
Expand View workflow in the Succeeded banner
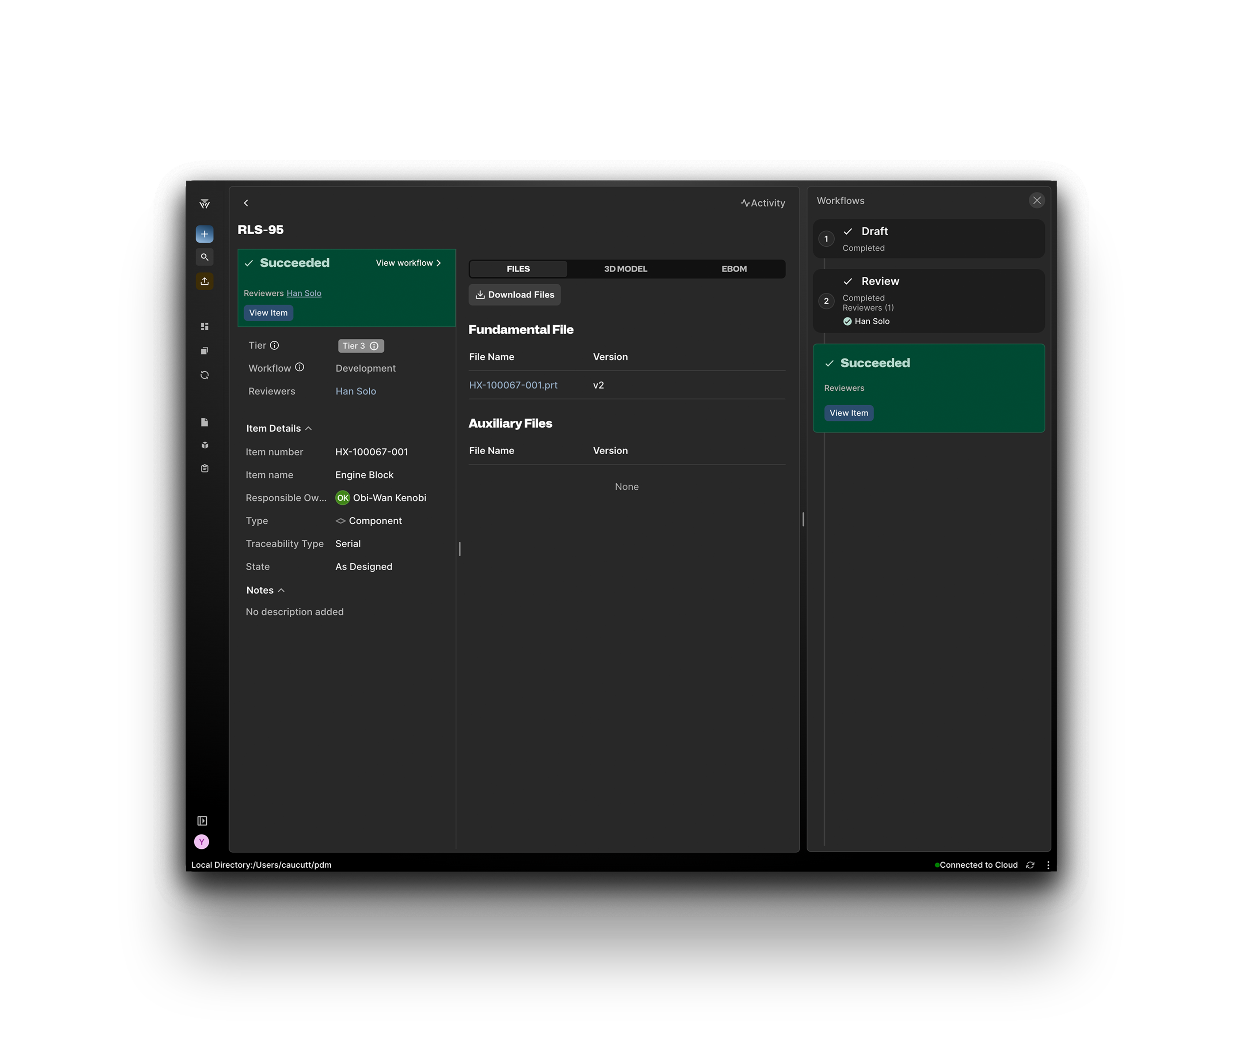[x=408, y=263]
